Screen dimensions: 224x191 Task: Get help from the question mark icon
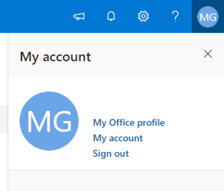[x=175, y=16]
